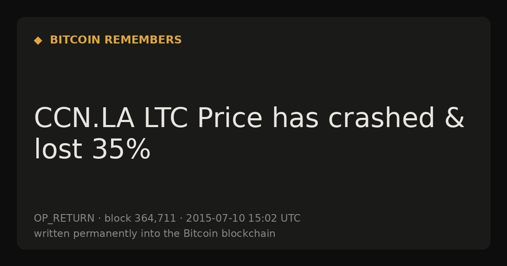The image size is (507, 266).
Task: Click the word block in metadata line
Action: [118, 219]
